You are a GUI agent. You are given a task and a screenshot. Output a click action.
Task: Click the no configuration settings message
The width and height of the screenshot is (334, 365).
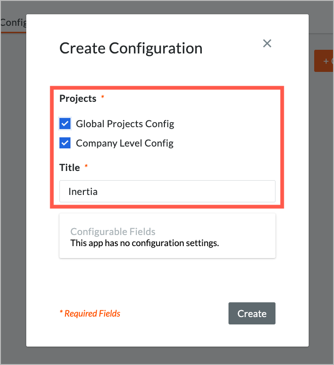(x=145, y=243)
